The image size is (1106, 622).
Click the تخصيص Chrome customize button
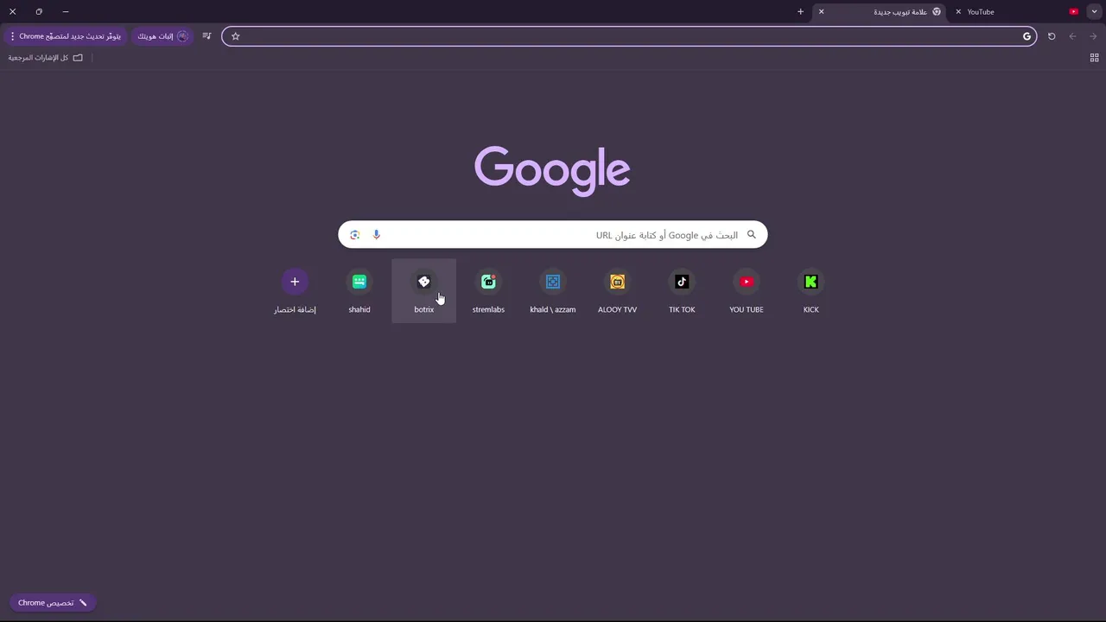pyautogui.click(x=53, y=603)
